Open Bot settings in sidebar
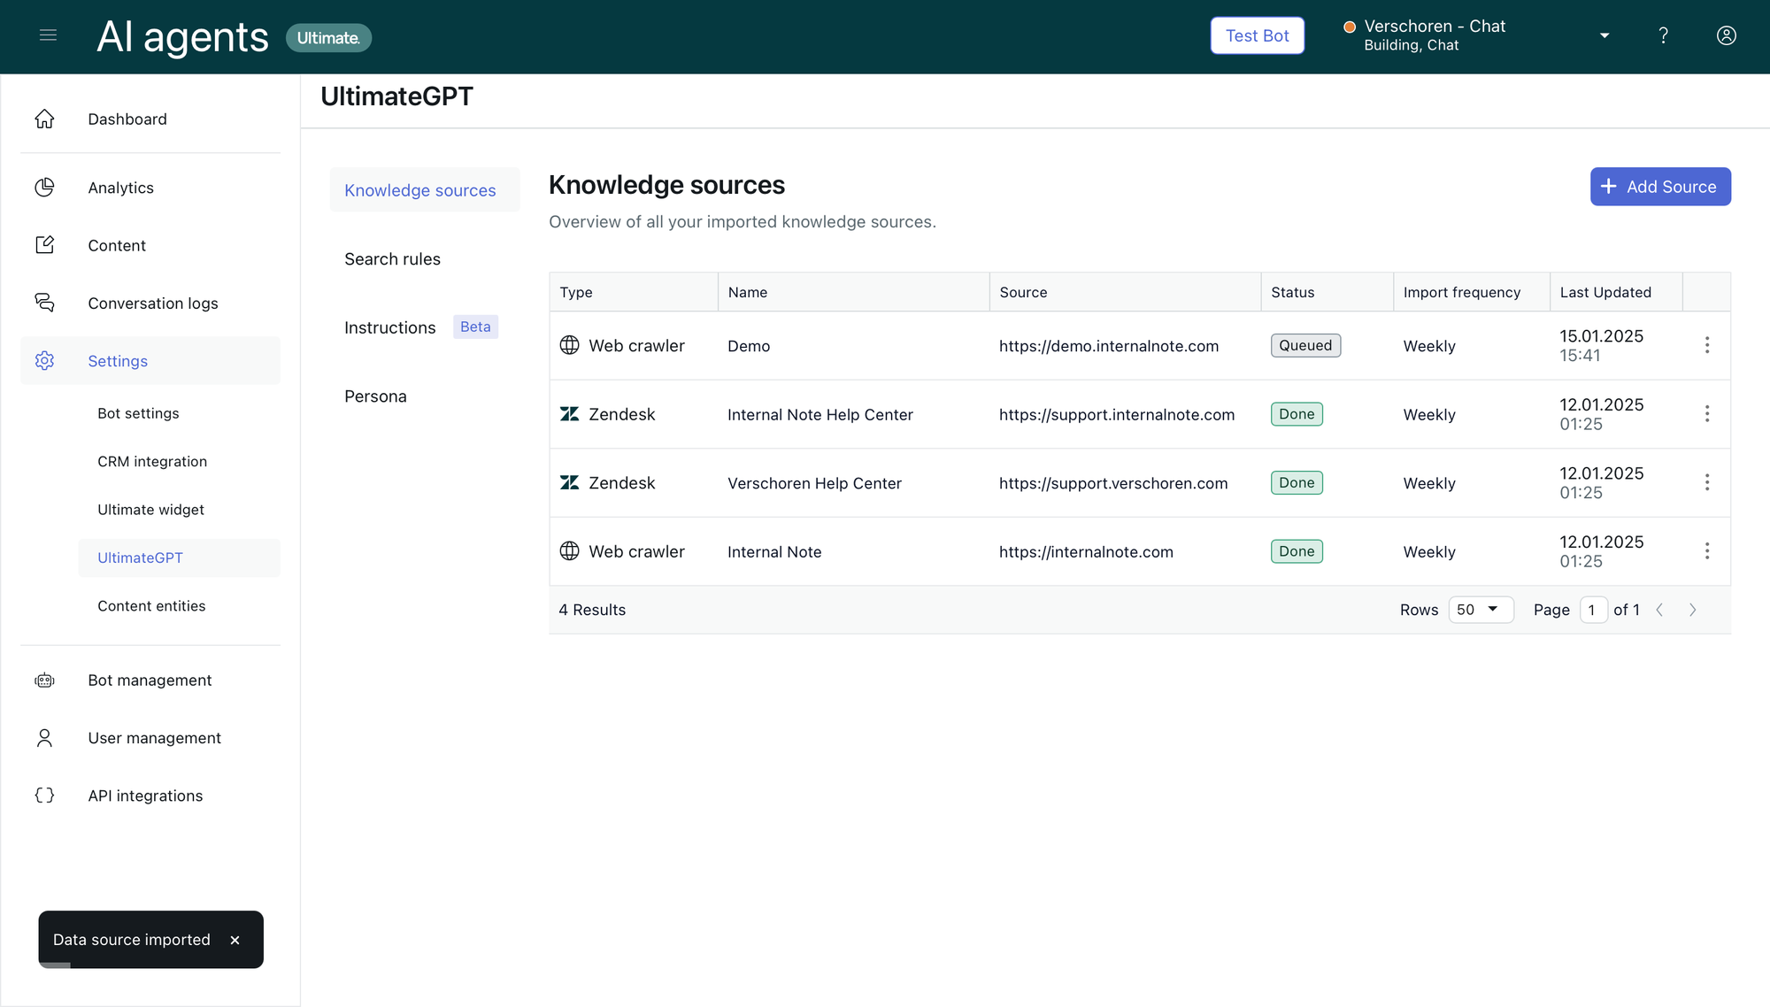This screenshot has width=1770, height=1007. click(138, 413)
